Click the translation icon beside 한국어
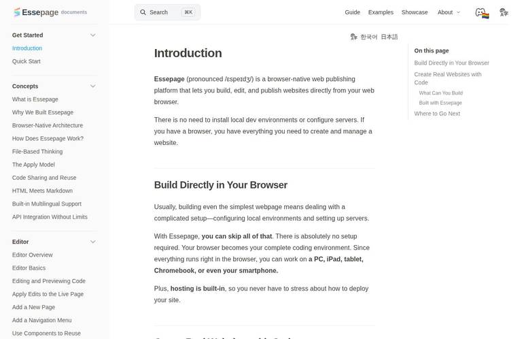 pos(353,37)
